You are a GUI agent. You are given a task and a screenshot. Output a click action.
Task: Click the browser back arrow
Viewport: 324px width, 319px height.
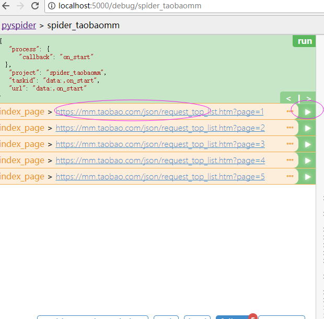6,6
